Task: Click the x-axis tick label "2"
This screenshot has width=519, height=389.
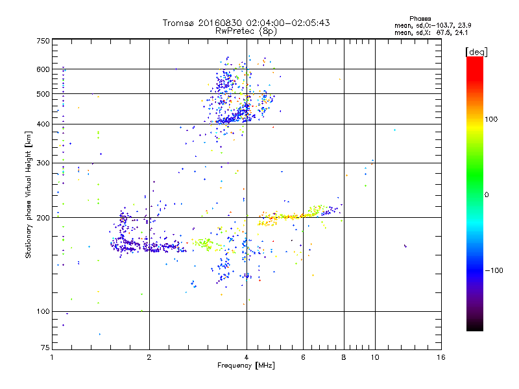Action: pos(149,357)
